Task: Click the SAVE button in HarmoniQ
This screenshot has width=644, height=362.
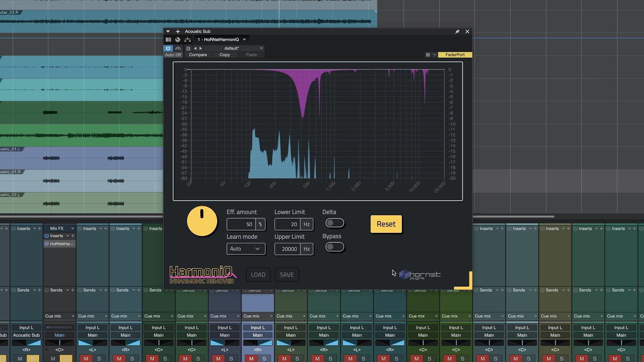Action: point(287,275)
